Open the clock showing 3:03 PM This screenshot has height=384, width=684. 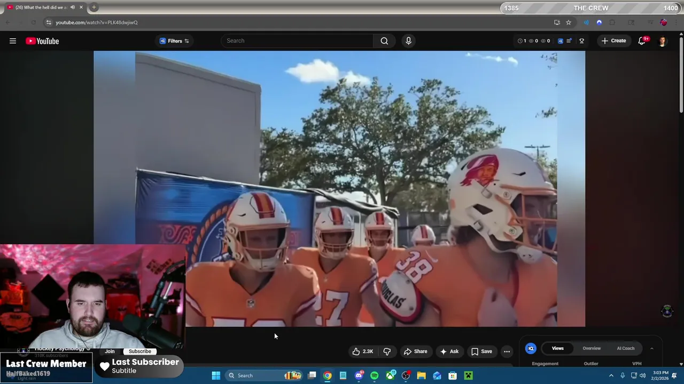coord(660,375)
